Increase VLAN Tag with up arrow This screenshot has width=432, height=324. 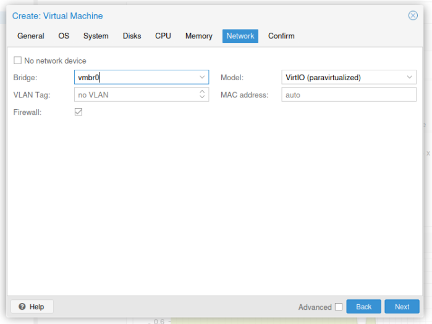coord(202,91)
